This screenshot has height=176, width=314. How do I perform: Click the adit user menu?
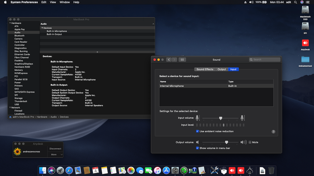(x=288, y=2)
